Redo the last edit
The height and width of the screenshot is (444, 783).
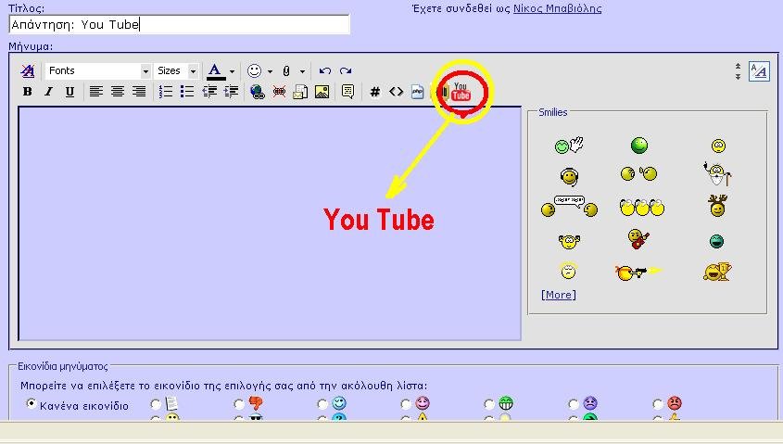346,71
